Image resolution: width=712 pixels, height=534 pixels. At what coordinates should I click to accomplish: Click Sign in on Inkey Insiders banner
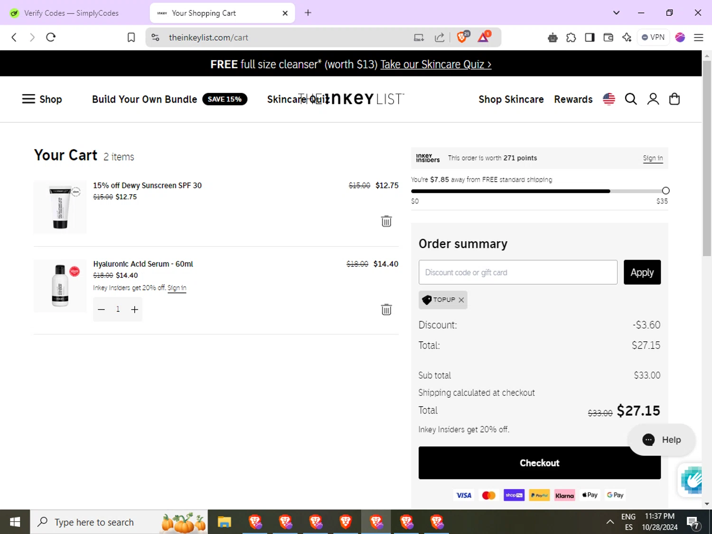pos(653,158)
